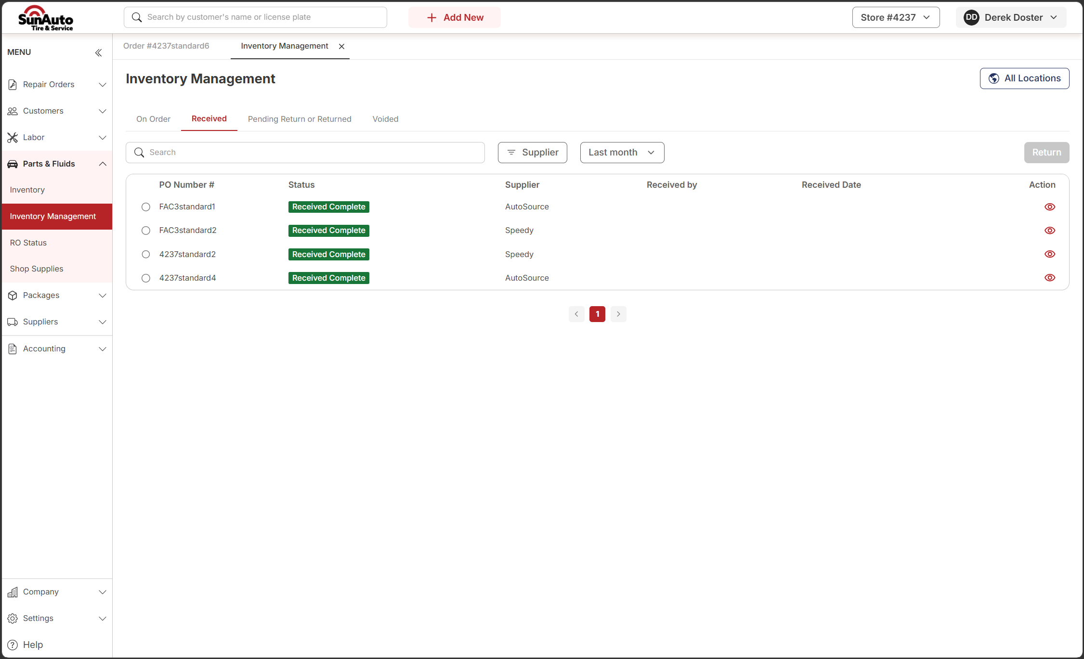Click the All Locations button

coord(1024,78)
